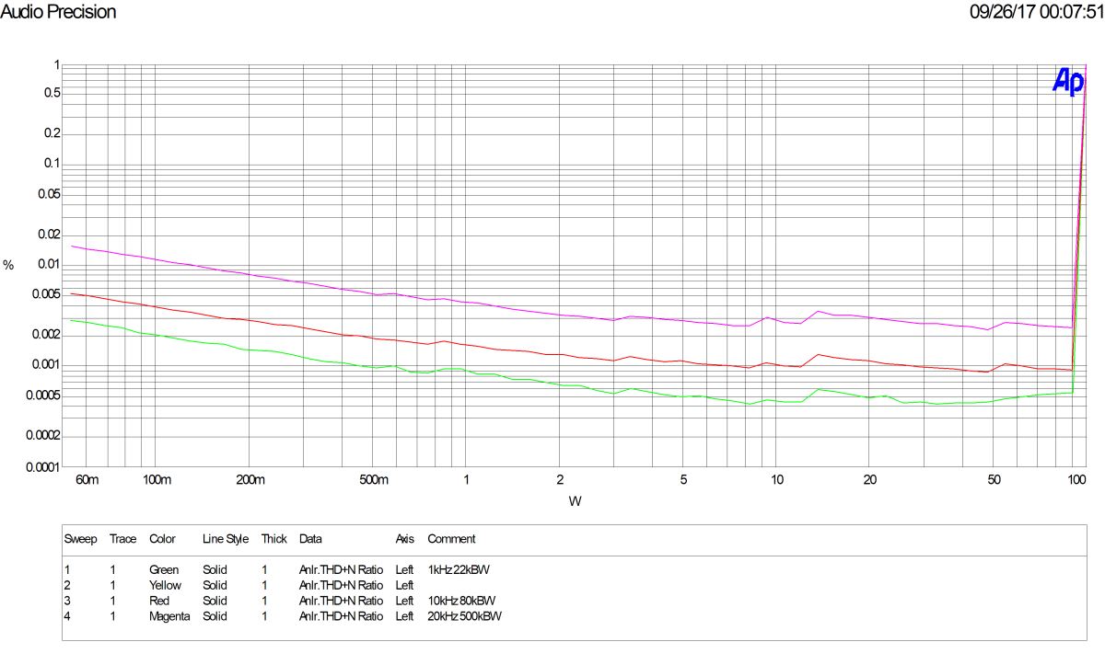Click the 0.1 label on the vertical axis
The image size is (1105, 665).
(x=52, y=164)
